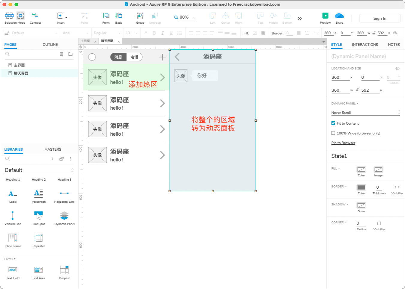The image size is (405, 289).
Task: Toggle visibility eye in Location and Size
Action: pos(397,69)
